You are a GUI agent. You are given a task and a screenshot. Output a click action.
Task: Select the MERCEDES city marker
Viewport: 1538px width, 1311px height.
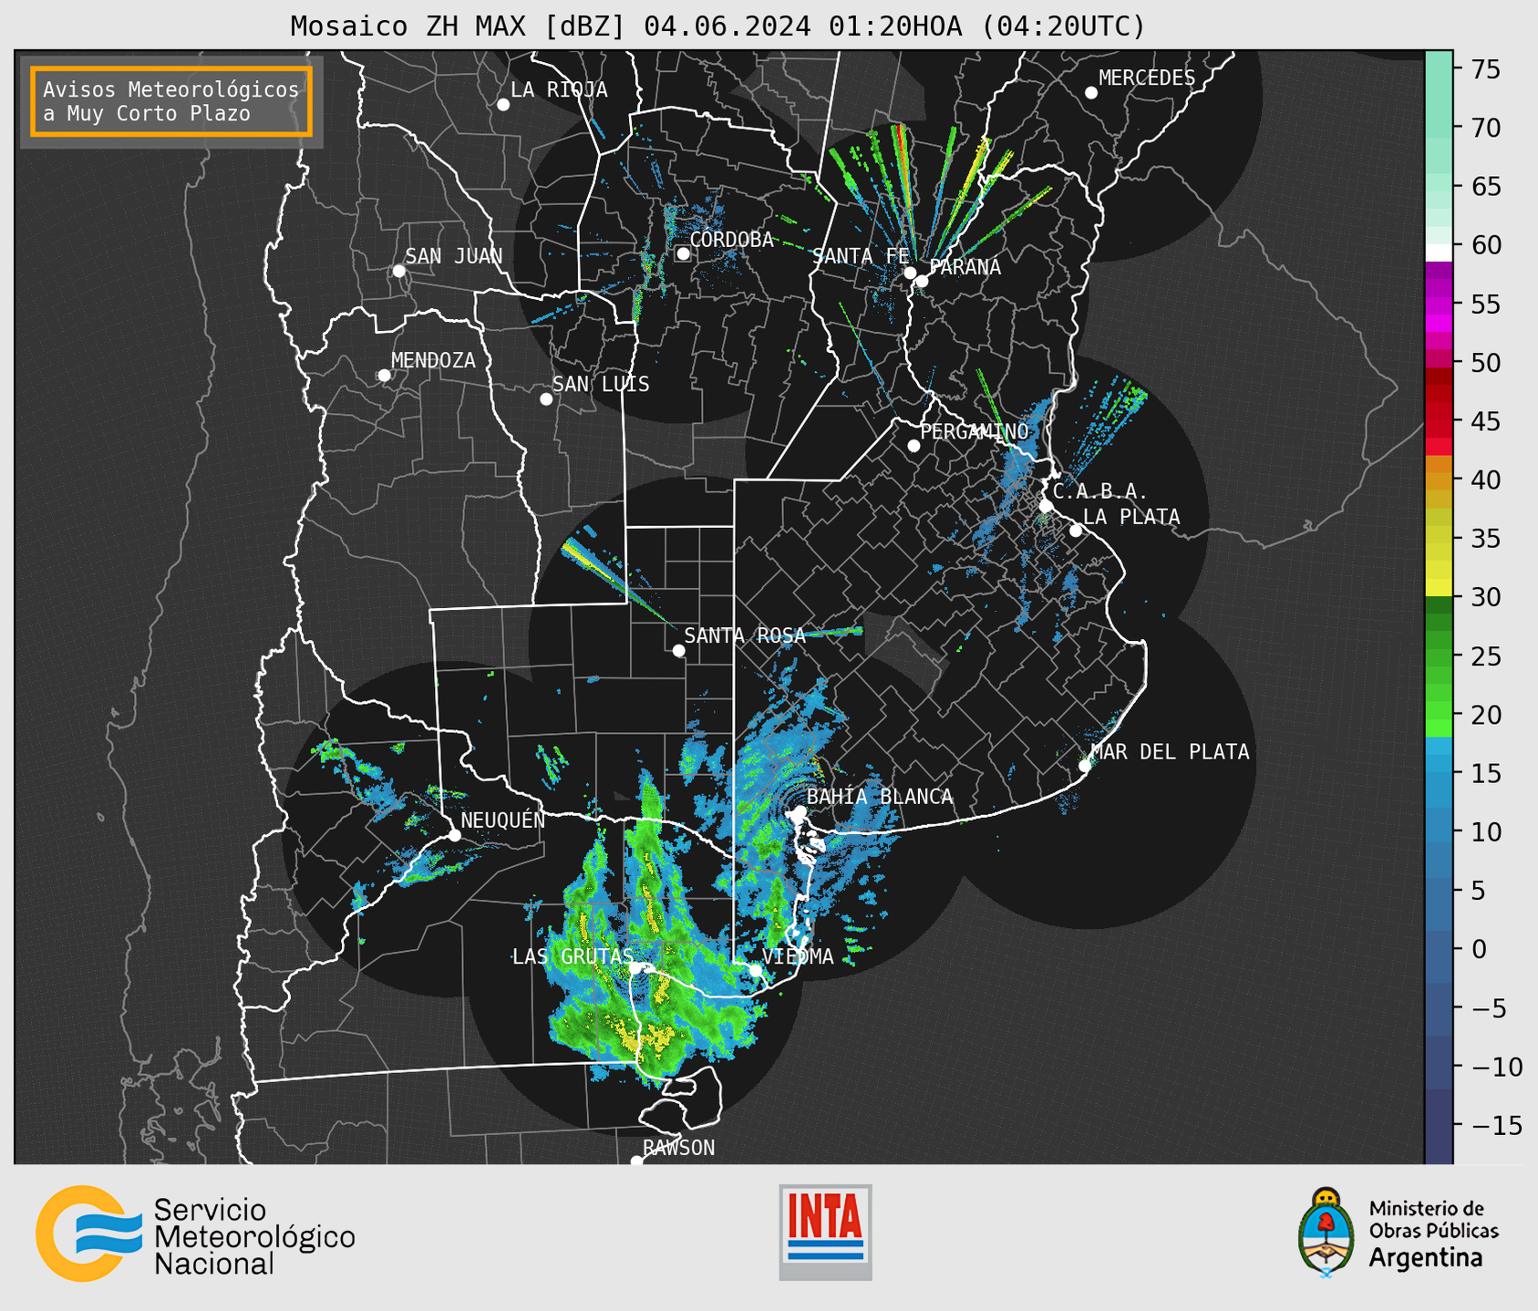(x=1091, y=93)
